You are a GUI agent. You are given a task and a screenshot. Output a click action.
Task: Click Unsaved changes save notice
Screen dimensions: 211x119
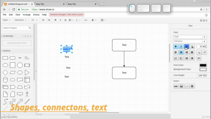click(x=67, y=15)
